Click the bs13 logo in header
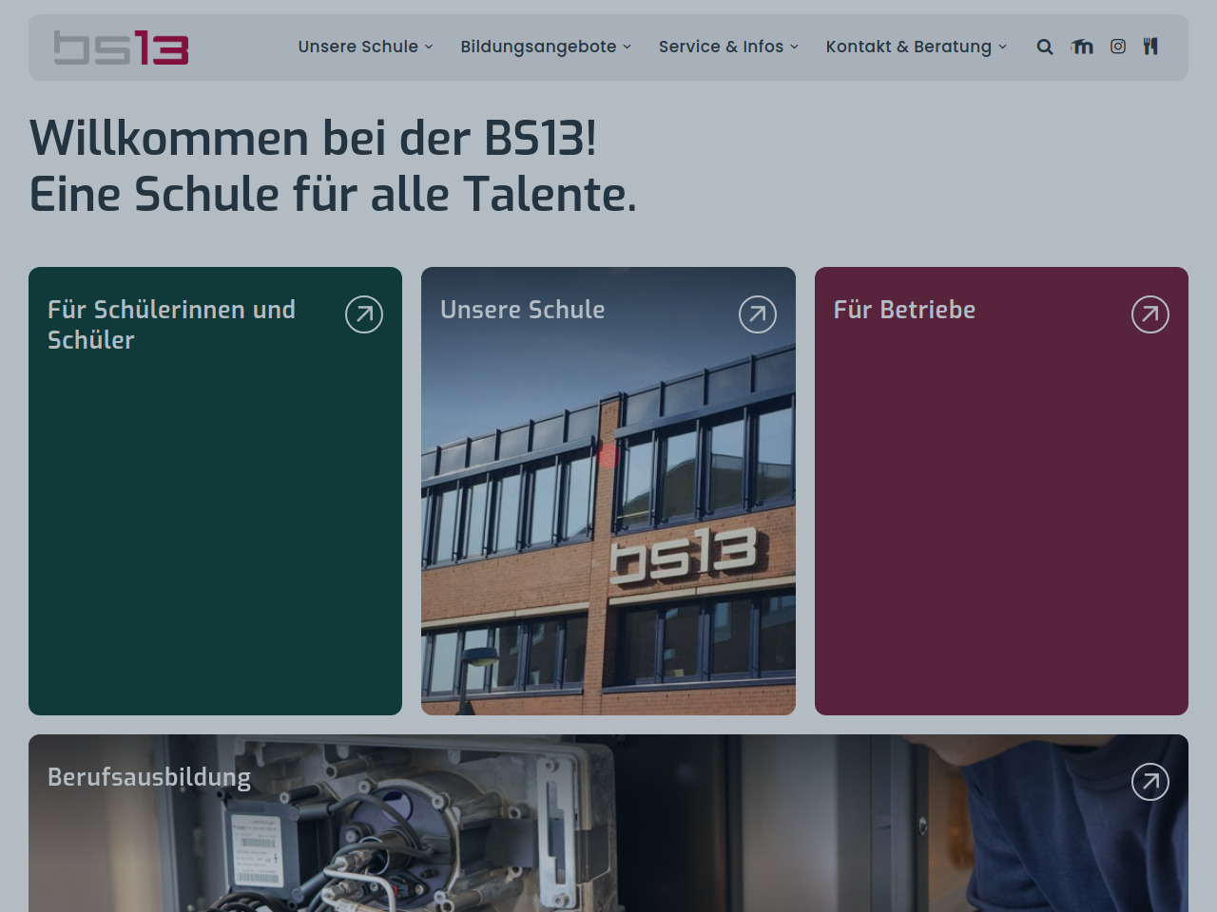The height and width of the screenshot is (912, 1217). (121, 47)
